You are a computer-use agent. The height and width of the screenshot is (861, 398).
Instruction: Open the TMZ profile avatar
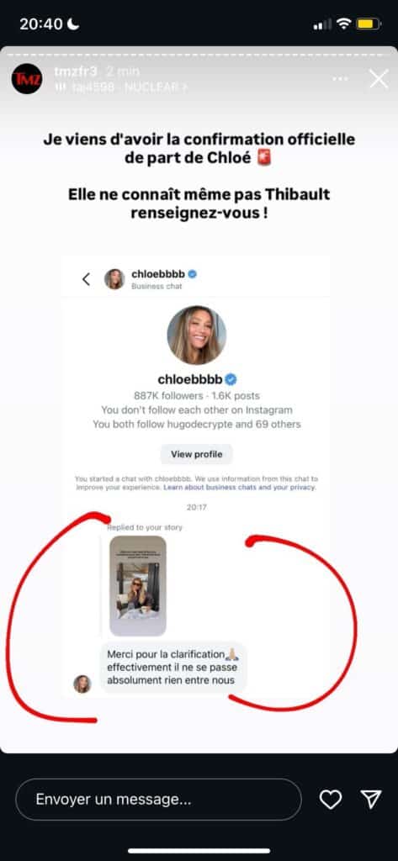coord(27,78)
